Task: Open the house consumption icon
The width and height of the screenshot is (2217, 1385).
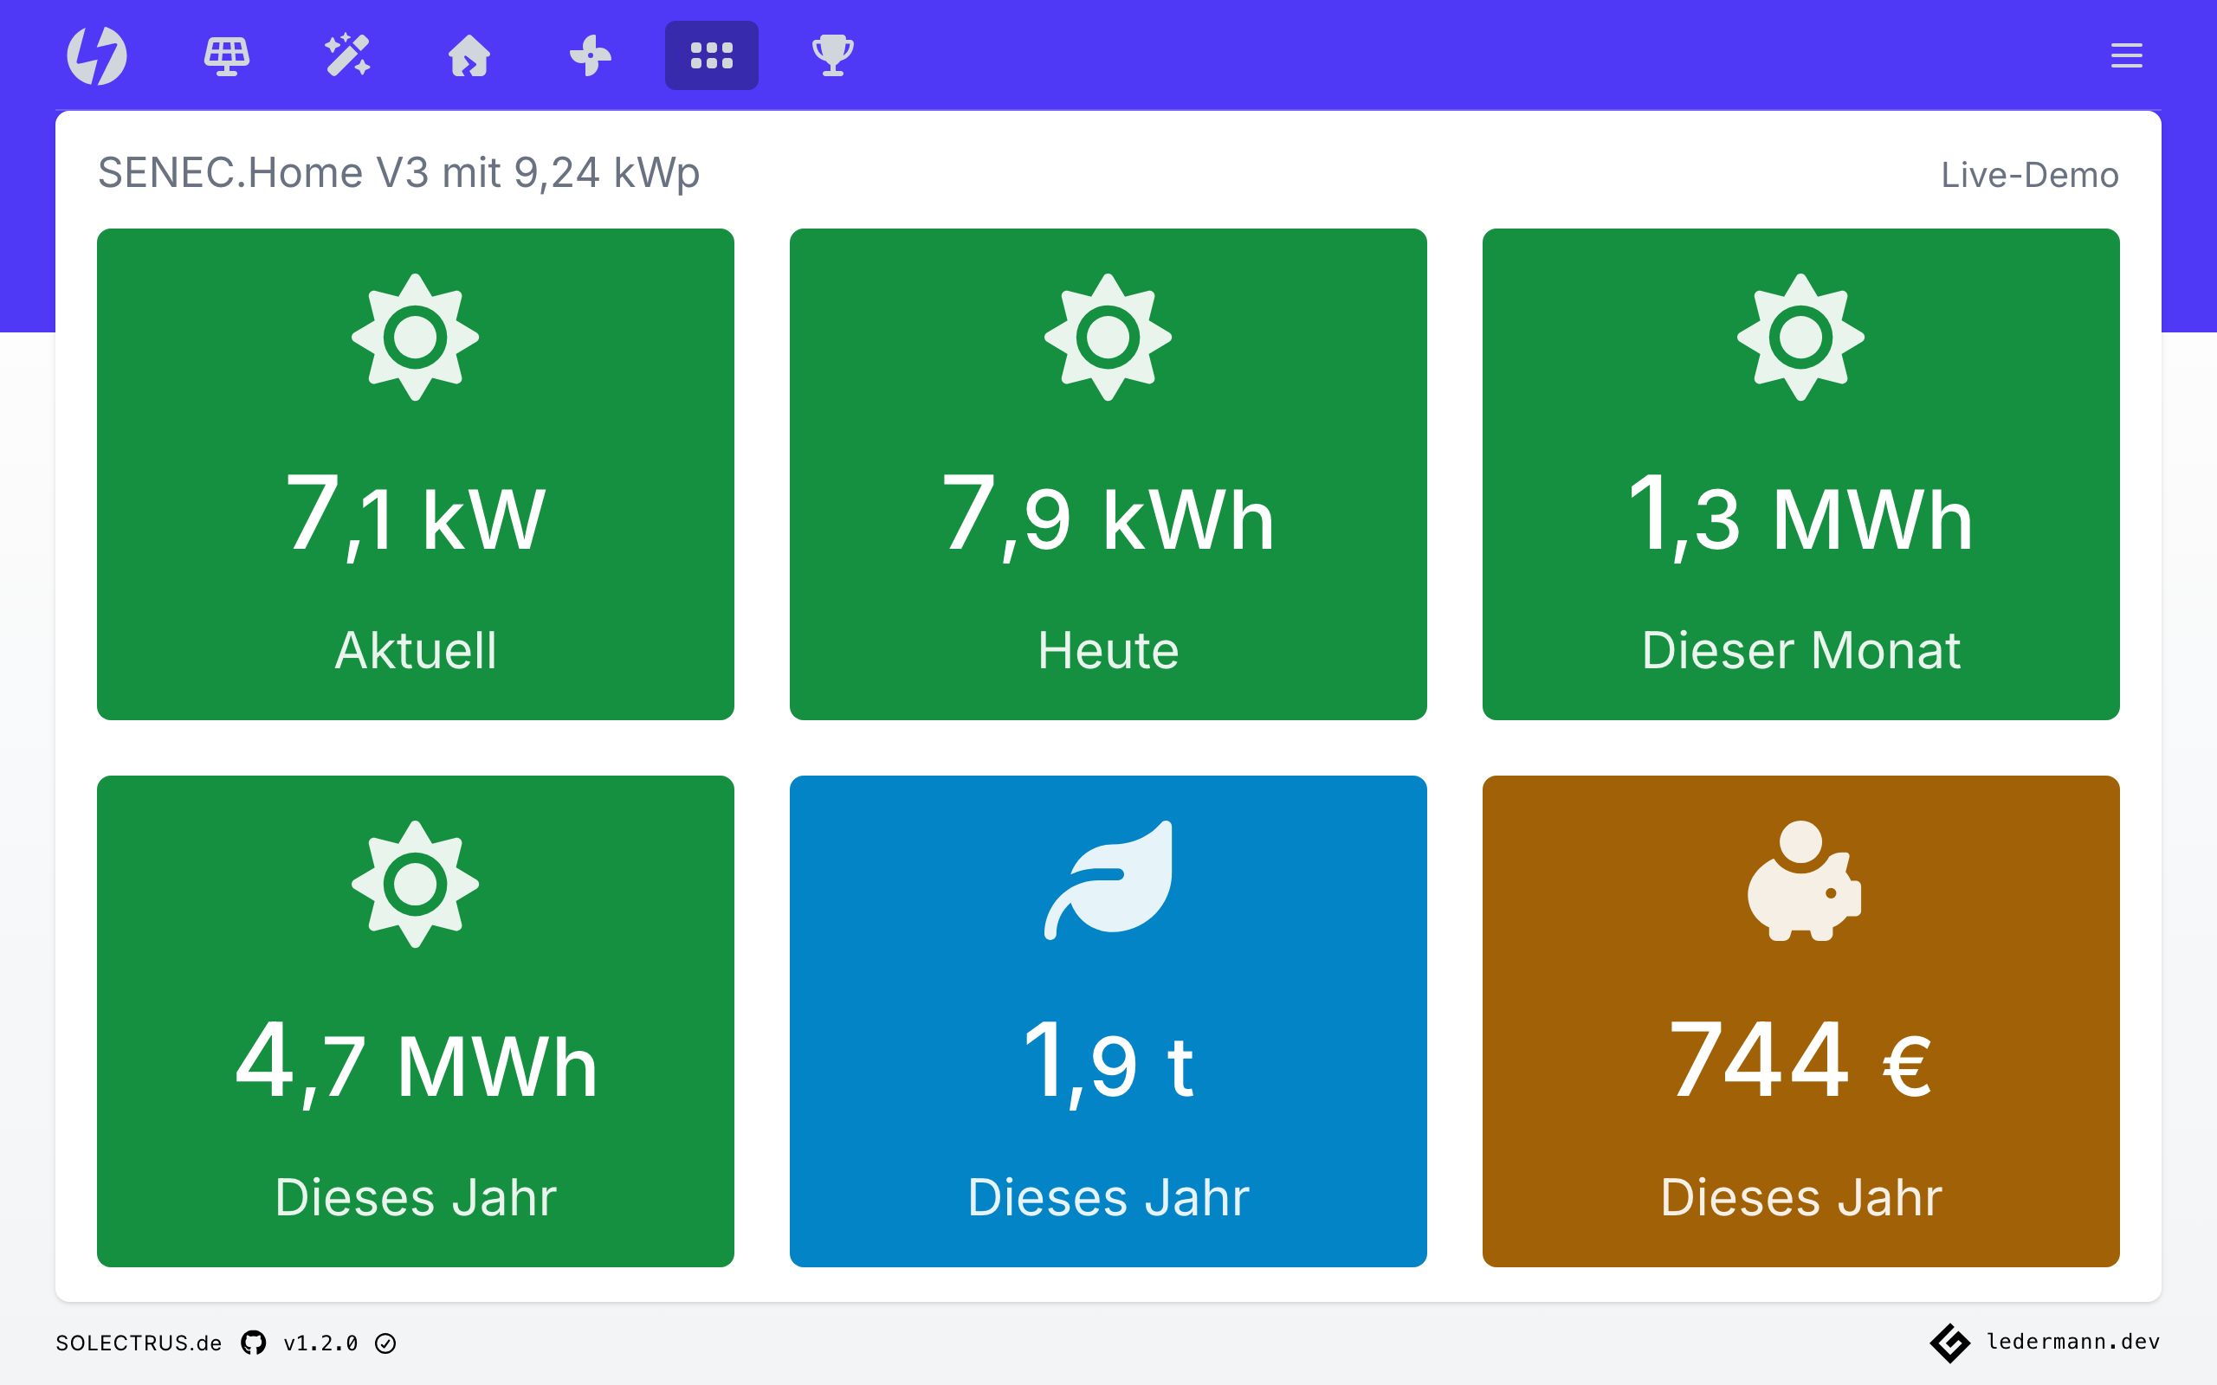Action: pyautogui.click(x=469, y=55)
